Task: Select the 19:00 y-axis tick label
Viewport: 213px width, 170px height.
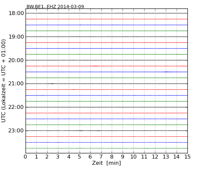Action: point(16,37)
